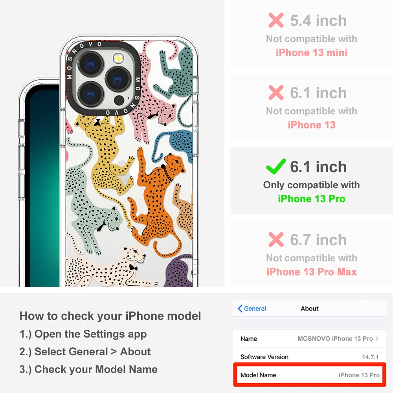Click the iPhone 13 Pro green text
The width and height of the screenshot is (393, 393).
pyautogui.click(x=312, y=199)
